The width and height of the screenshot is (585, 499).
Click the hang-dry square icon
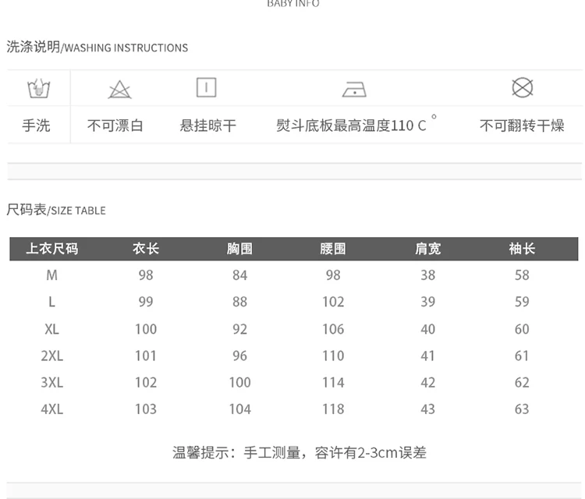[207, 87]
